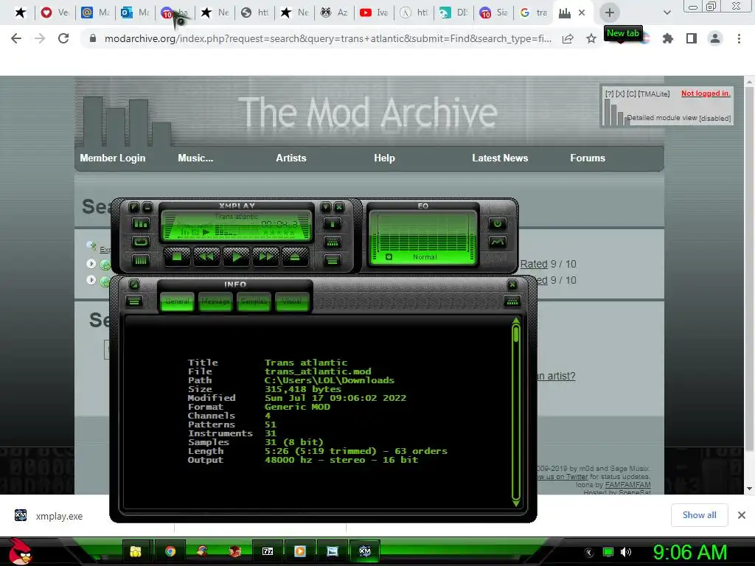Click the XMPlay piano-bars icon at left bottom

pyautogui.click(x=141, y=260)
